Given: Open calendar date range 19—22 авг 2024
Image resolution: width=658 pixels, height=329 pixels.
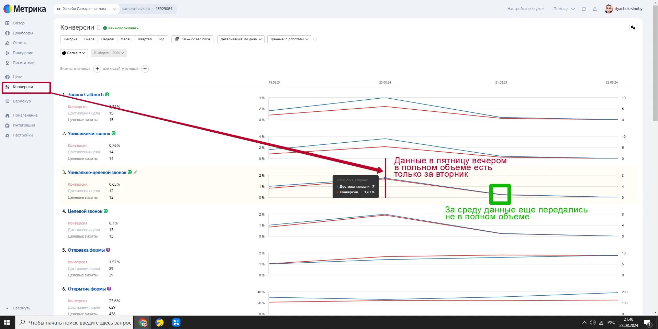Looking at the screenshot, I should [192, 39].
